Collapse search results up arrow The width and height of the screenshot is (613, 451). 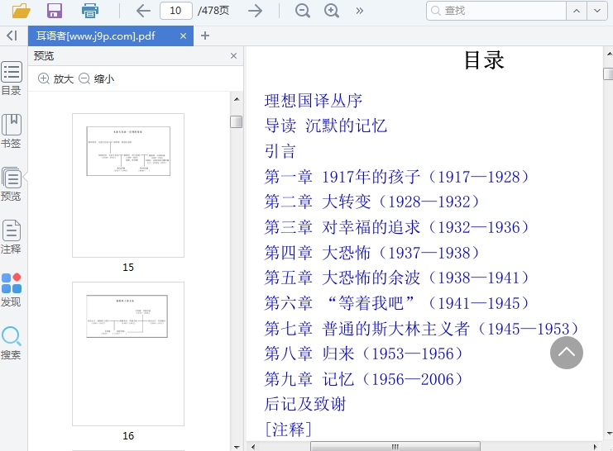point(577,11)
